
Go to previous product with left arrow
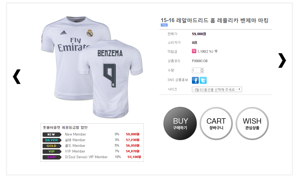point(17,76)
